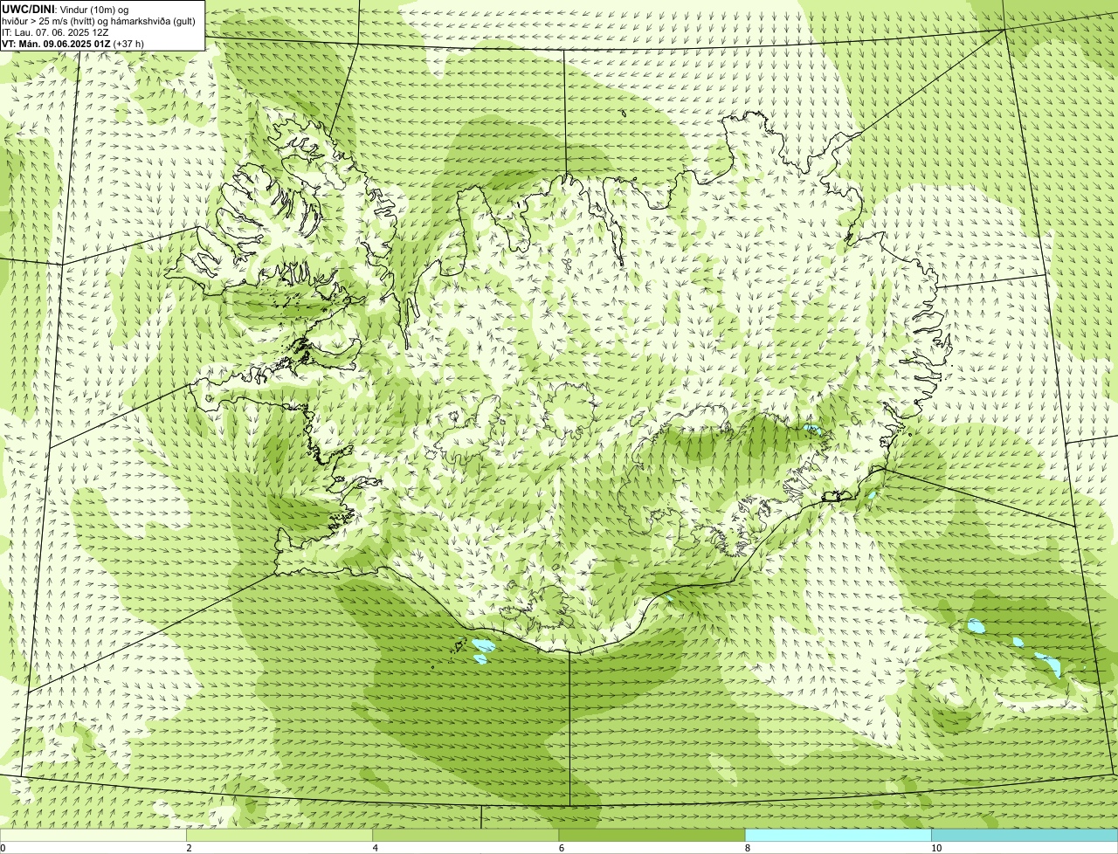The width and height of the screenshot is (1118, 854).
Task: Click the title line "UWC/DINI: Vindur (10m) og"
Action: point(66,10)
